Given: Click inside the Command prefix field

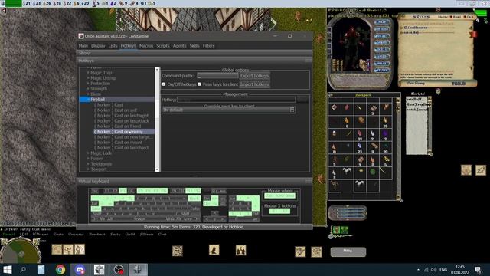Looking at the screenshot, I should (x=217, y=76).
